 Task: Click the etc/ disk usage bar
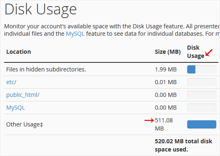click(x=202, y=82)
